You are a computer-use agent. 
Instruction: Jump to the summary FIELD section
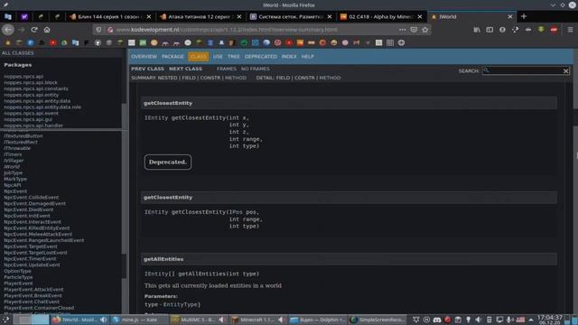[x=189, y=78]
